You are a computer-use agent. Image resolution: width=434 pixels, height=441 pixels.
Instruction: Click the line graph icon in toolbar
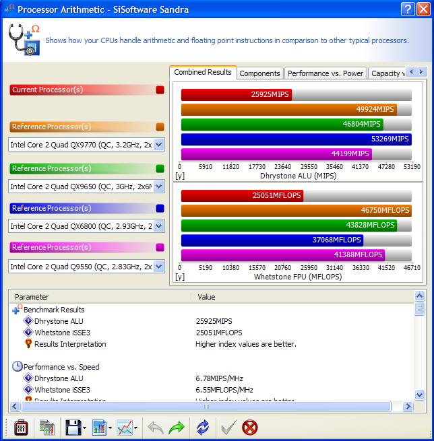(x=125, y=428)
